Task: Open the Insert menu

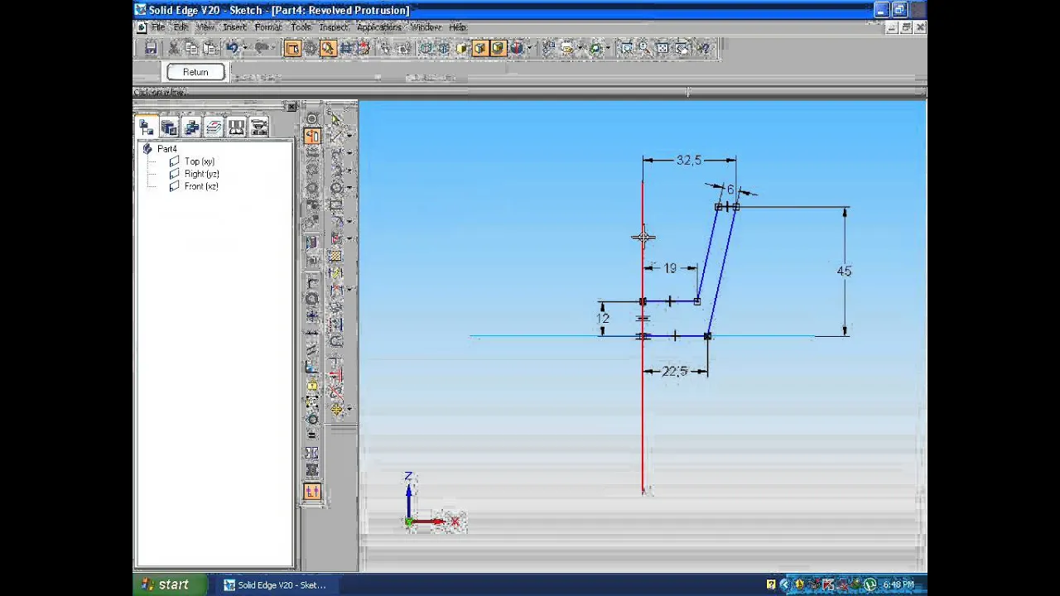Action: coord(234,27)
